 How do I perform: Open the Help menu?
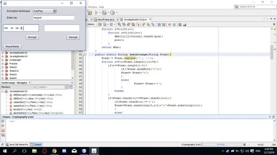(101, 7)
